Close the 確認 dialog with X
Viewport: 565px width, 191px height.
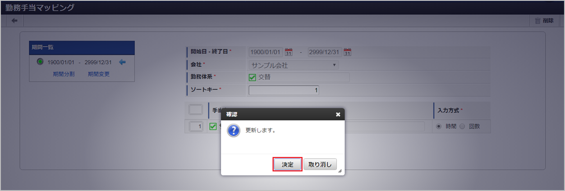[338, 114]
